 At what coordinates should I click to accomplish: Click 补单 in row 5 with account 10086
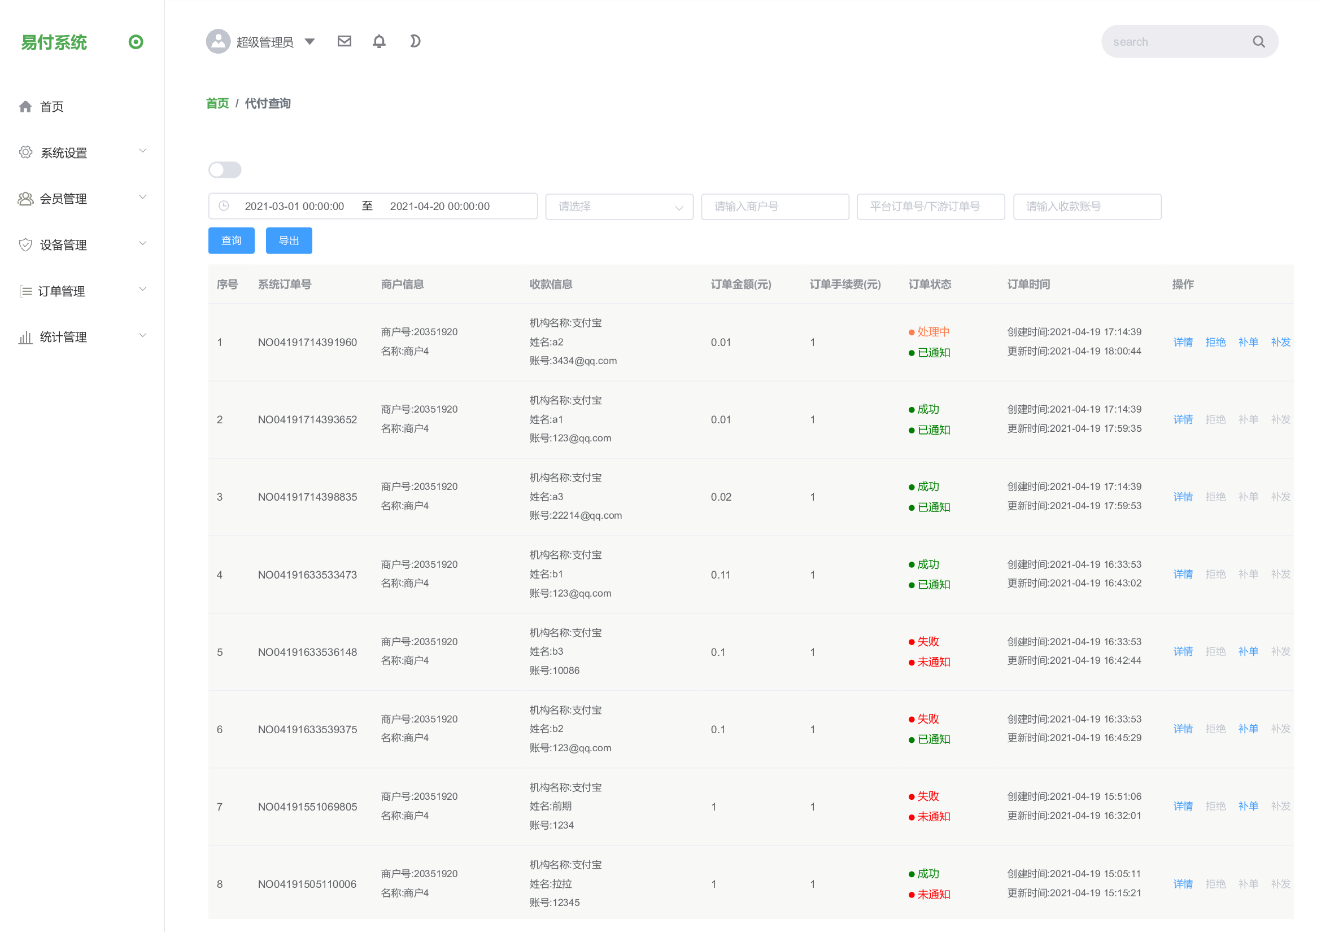pyautogui.click(x=1248, y=651)
